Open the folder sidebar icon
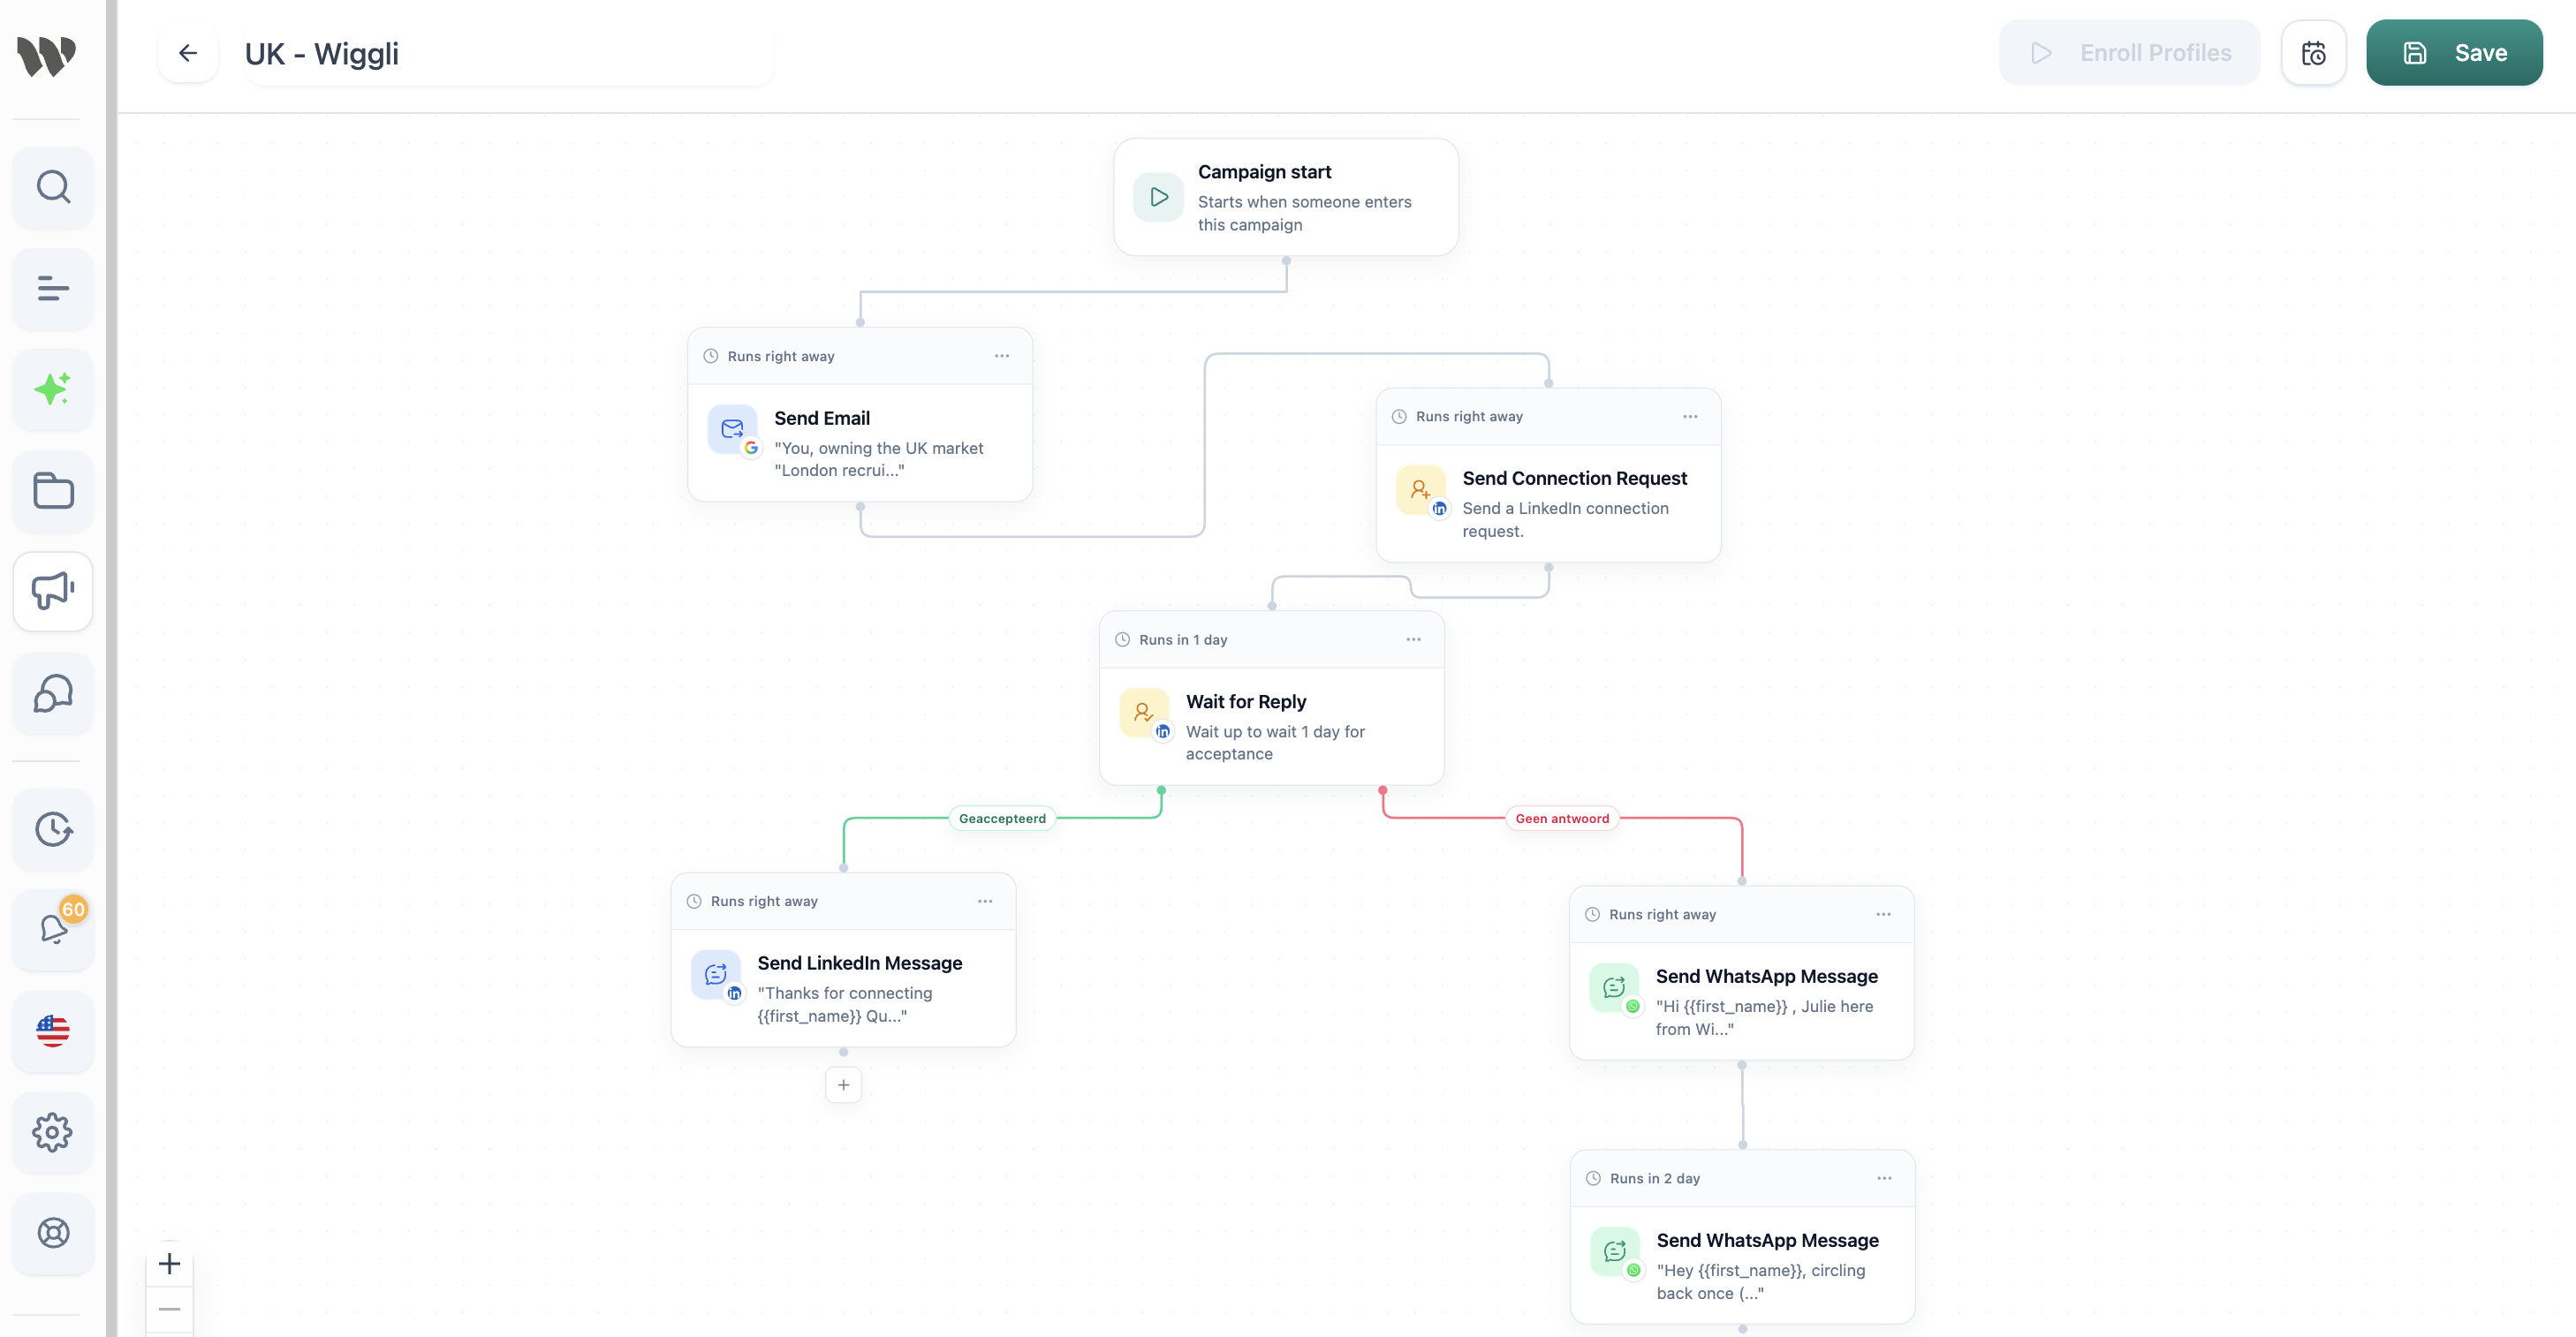The height and width of the screenshot is (1337, 2576). 53,490
